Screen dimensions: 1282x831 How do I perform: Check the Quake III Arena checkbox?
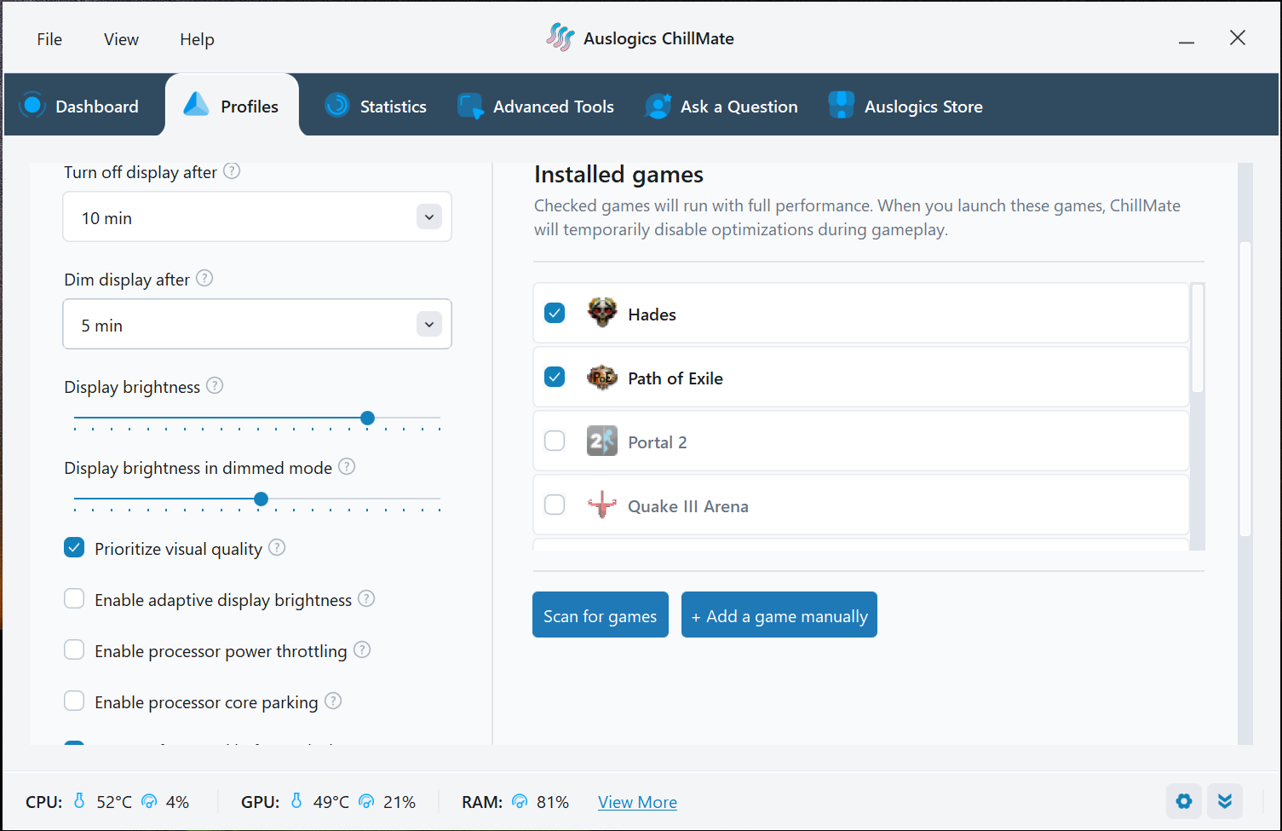(555, 505)
